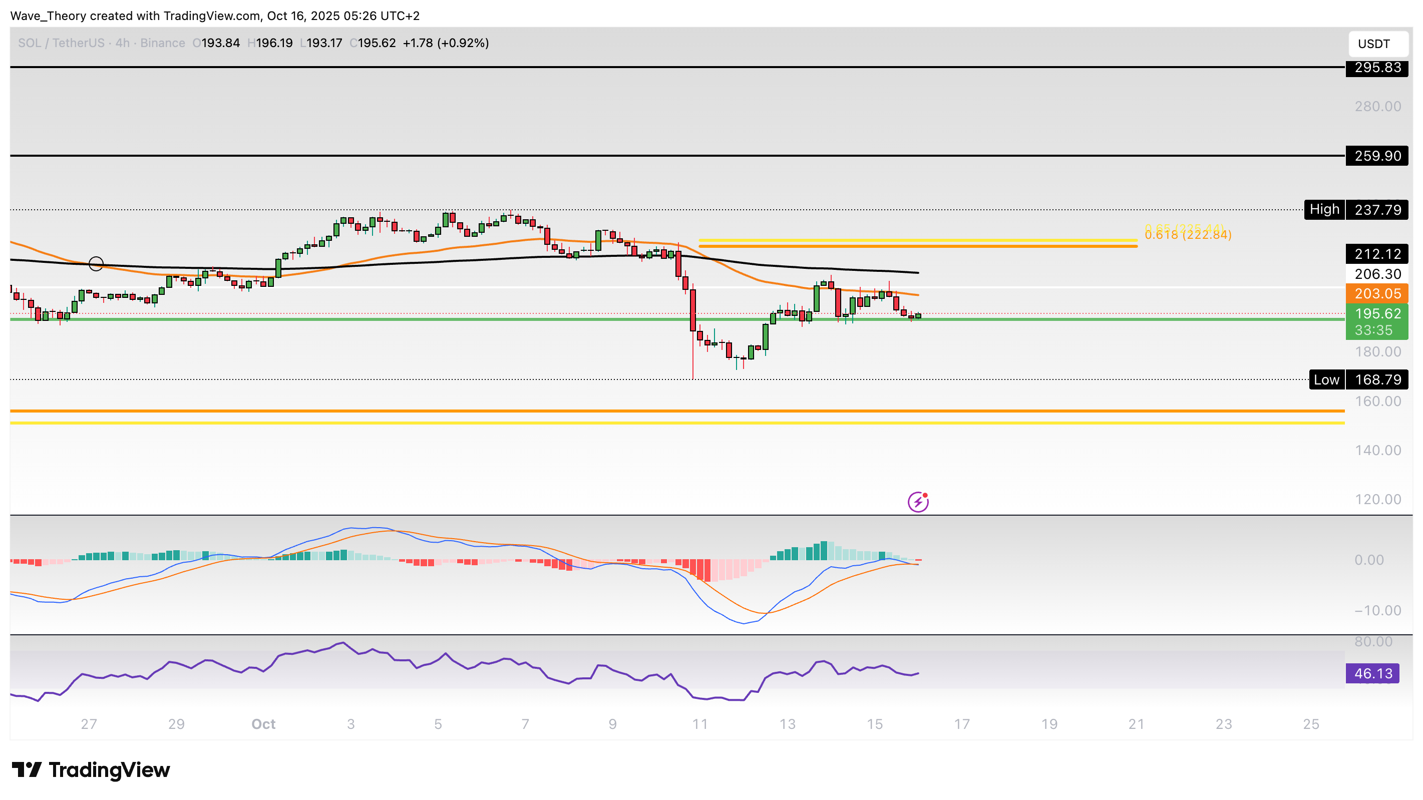Click the orange 203.05 moving average price tag
Viewport: 1423px width, 800px height.
(1377, 293)
